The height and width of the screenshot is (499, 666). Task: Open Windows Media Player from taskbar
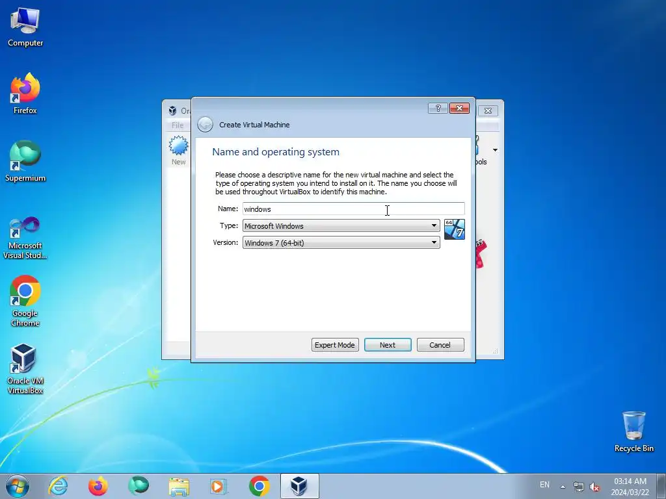(219, 486)
